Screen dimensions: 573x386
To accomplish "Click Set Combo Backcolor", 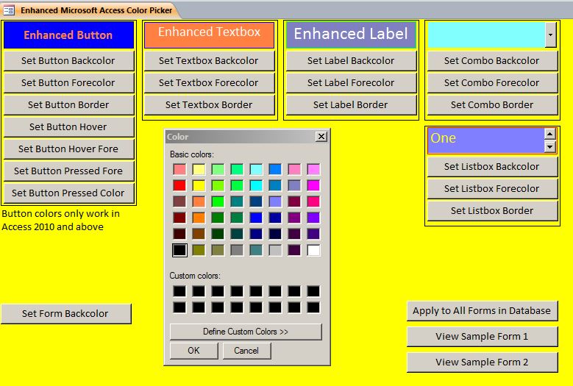I will 492,60.
